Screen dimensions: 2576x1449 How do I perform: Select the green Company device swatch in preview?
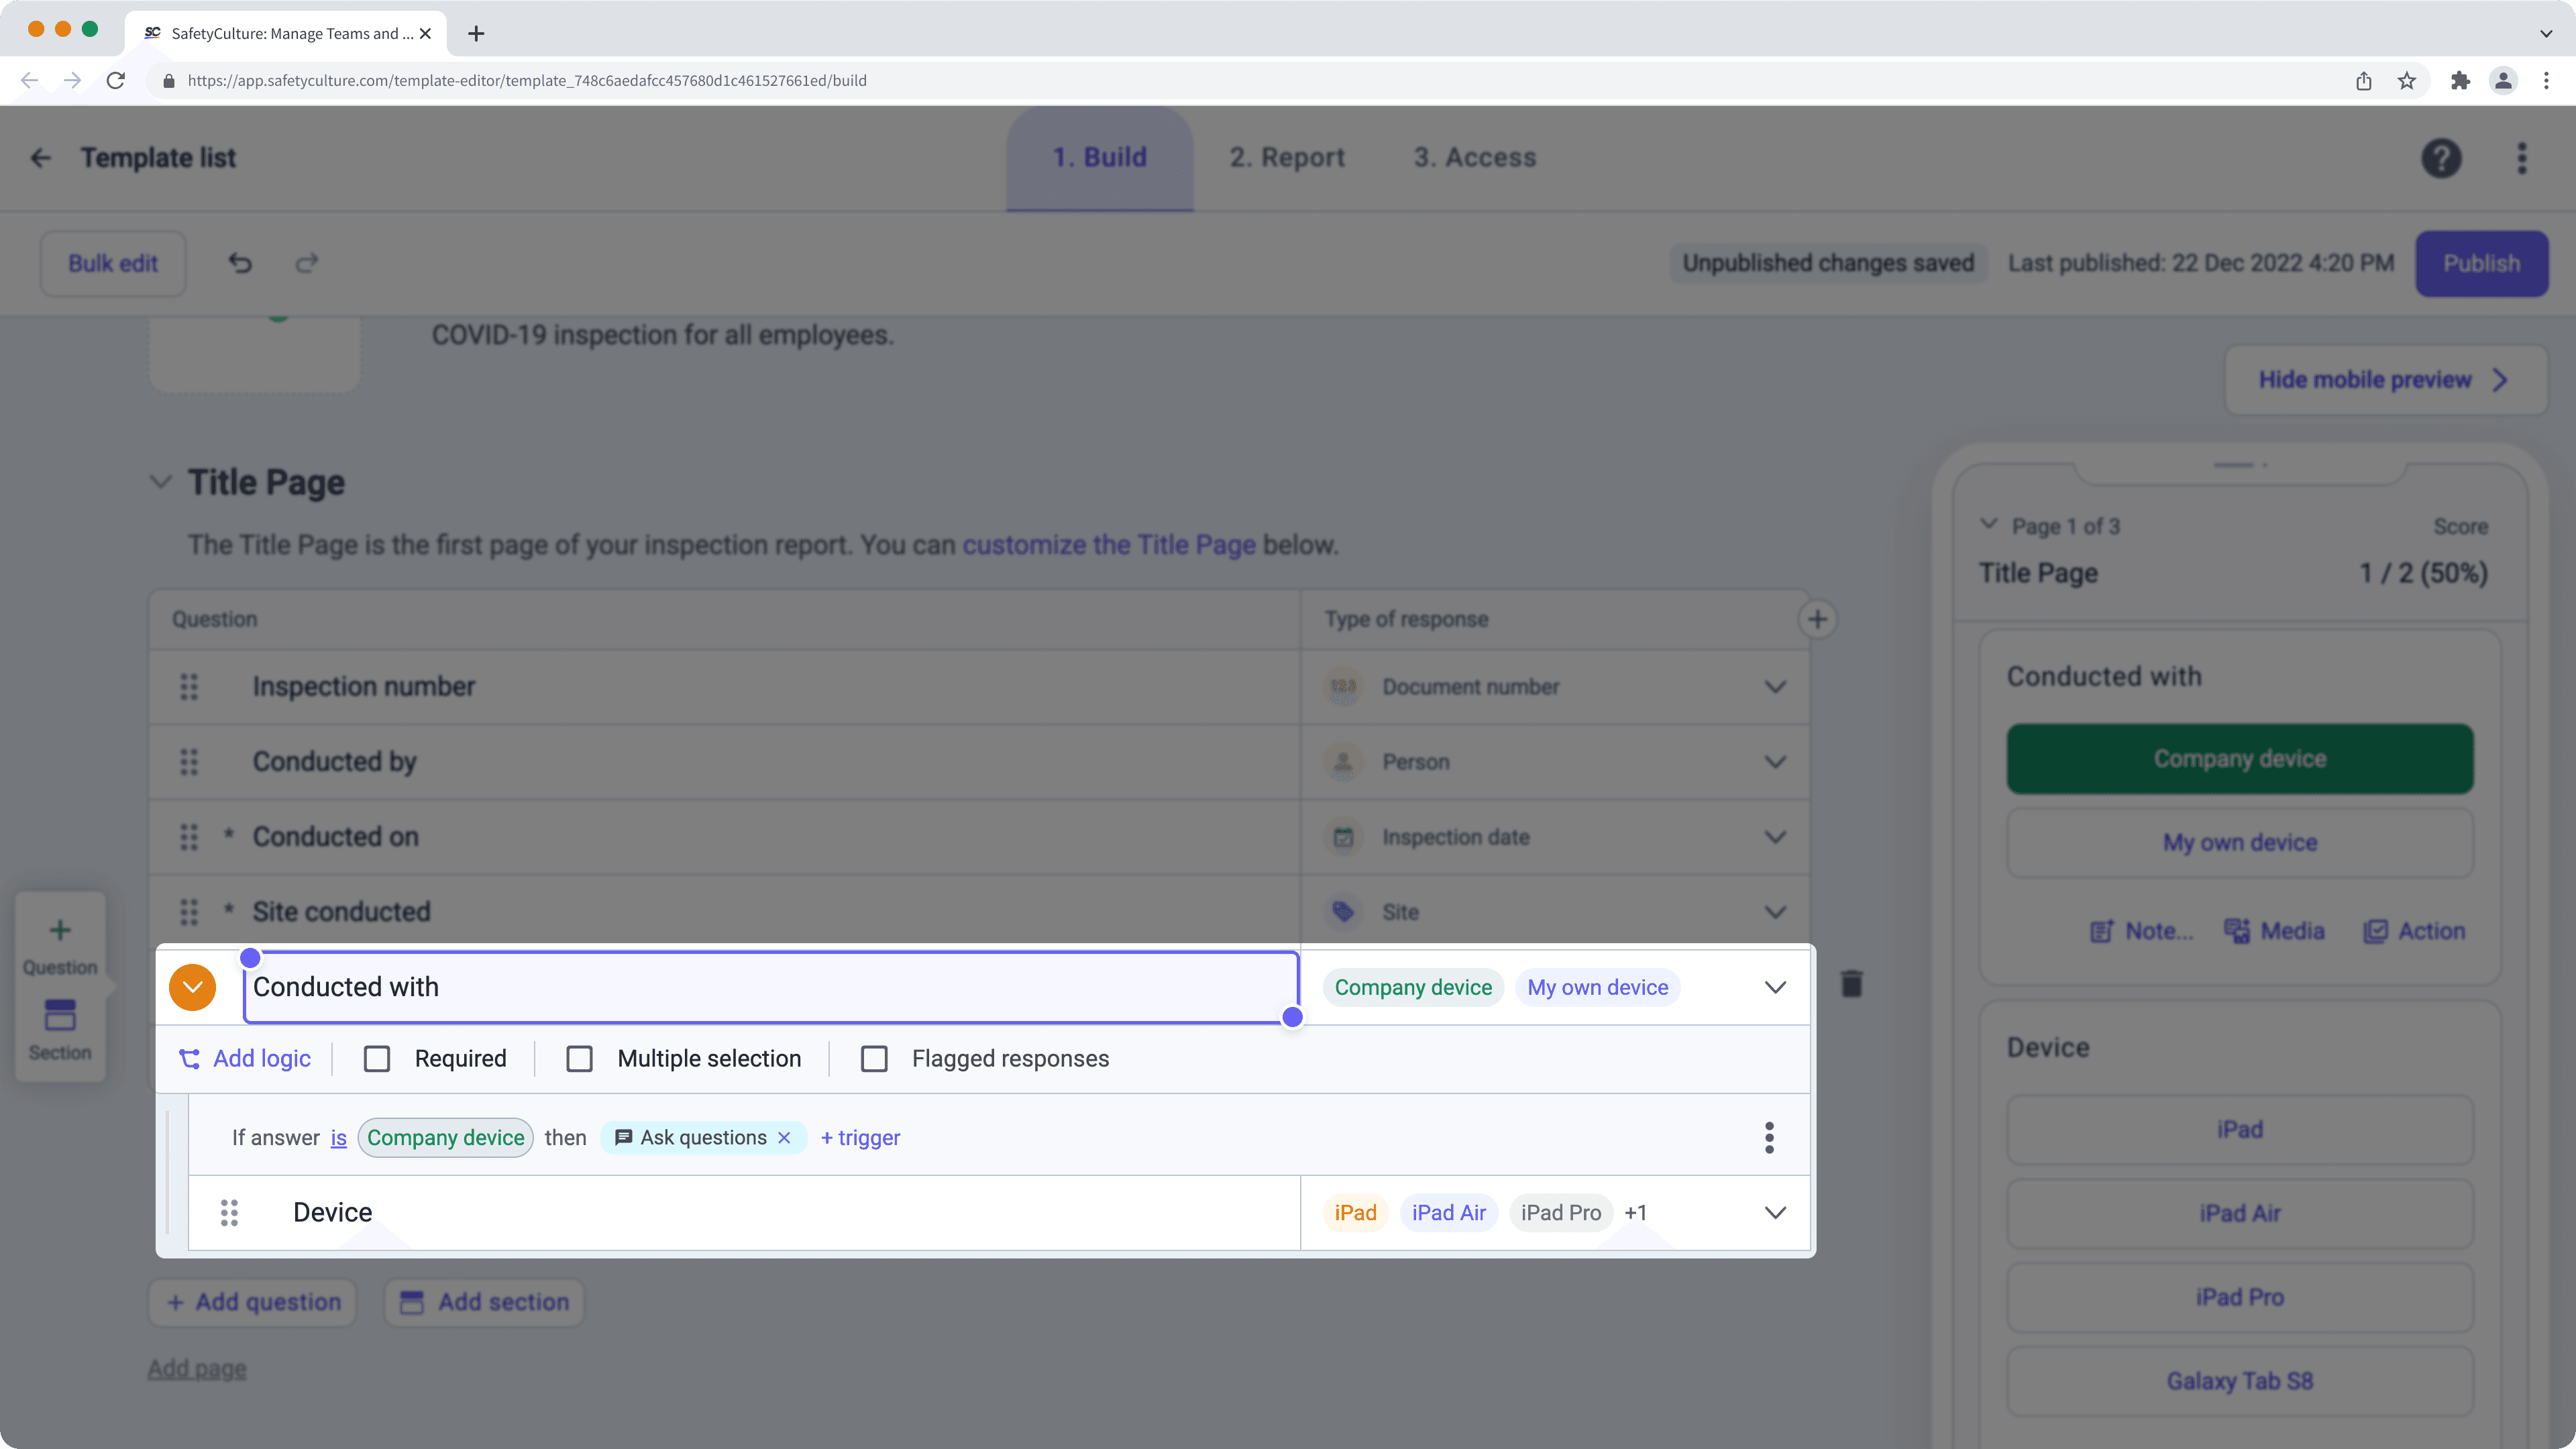(2239, 758)
